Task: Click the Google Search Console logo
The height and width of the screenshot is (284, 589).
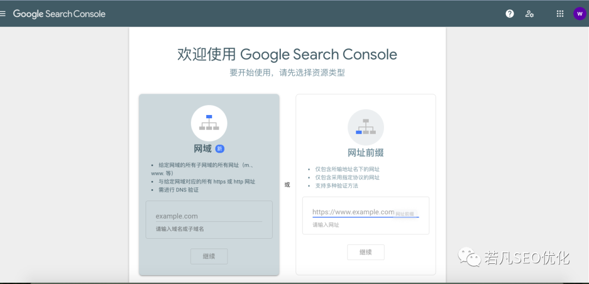Action: click(59, 14)
